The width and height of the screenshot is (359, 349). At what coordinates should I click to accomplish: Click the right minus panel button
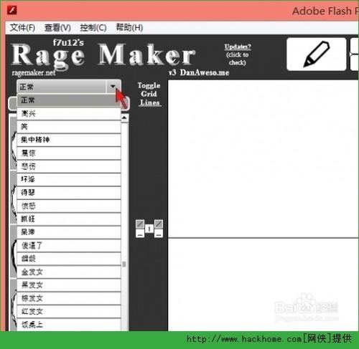[x=159, y=234]
